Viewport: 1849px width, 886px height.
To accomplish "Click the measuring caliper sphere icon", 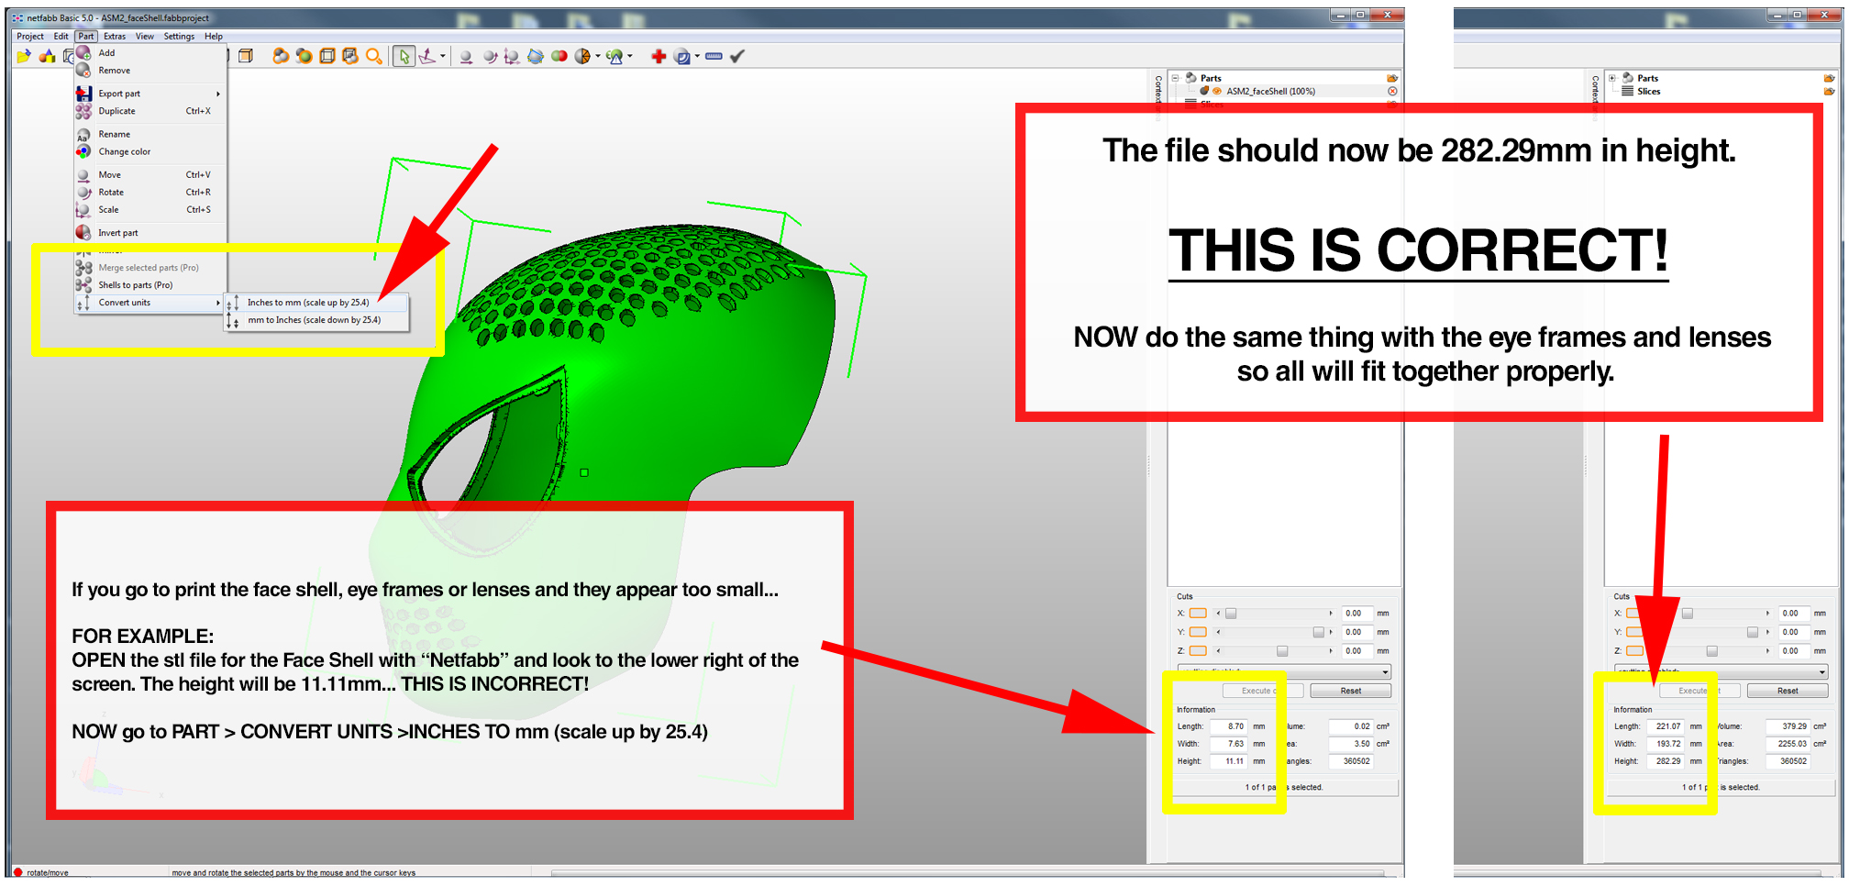I will click(681, 57).
